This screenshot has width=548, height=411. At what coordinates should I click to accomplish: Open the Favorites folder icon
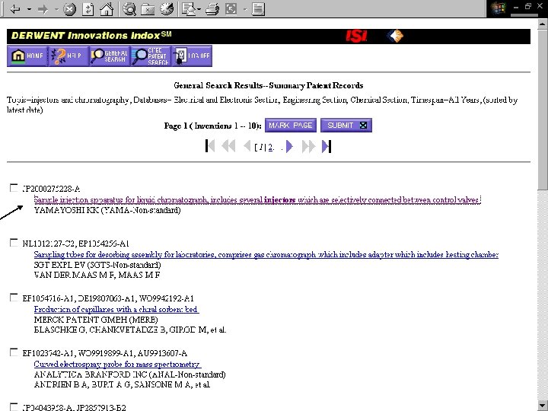(148, 9)
